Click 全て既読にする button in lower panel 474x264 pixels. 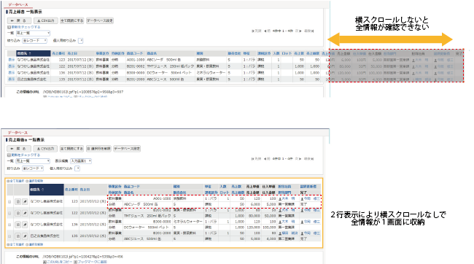coord(71,149)
